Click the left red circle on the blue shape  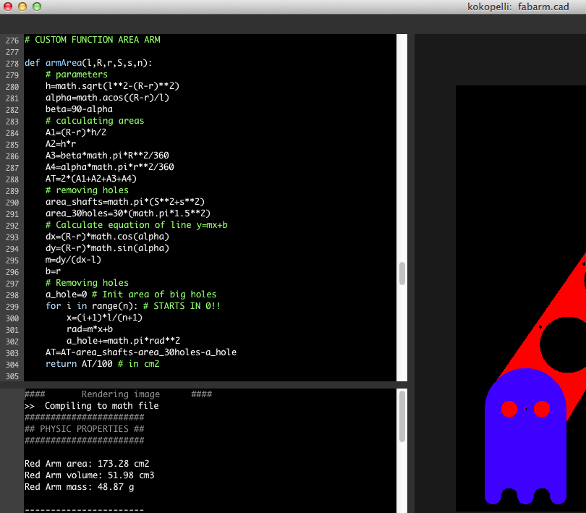coord(509,409)
